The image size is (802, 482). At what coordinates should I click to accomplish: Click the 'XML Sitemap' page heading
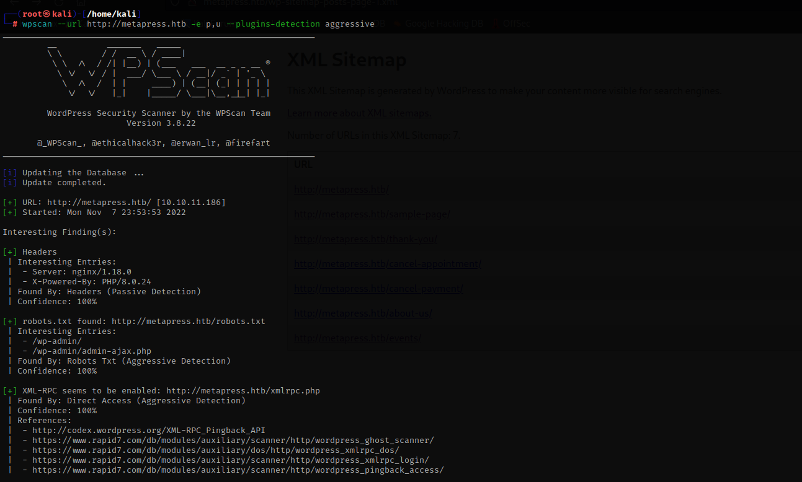coord(347,59)
